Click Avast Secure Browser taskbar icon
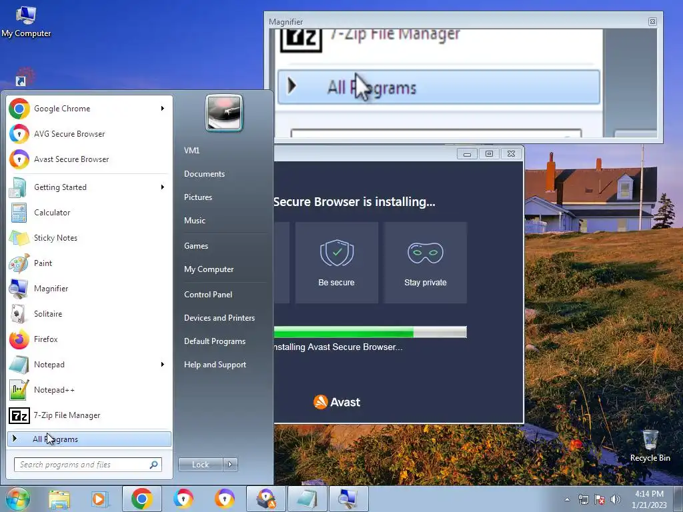 pos(224,499)
